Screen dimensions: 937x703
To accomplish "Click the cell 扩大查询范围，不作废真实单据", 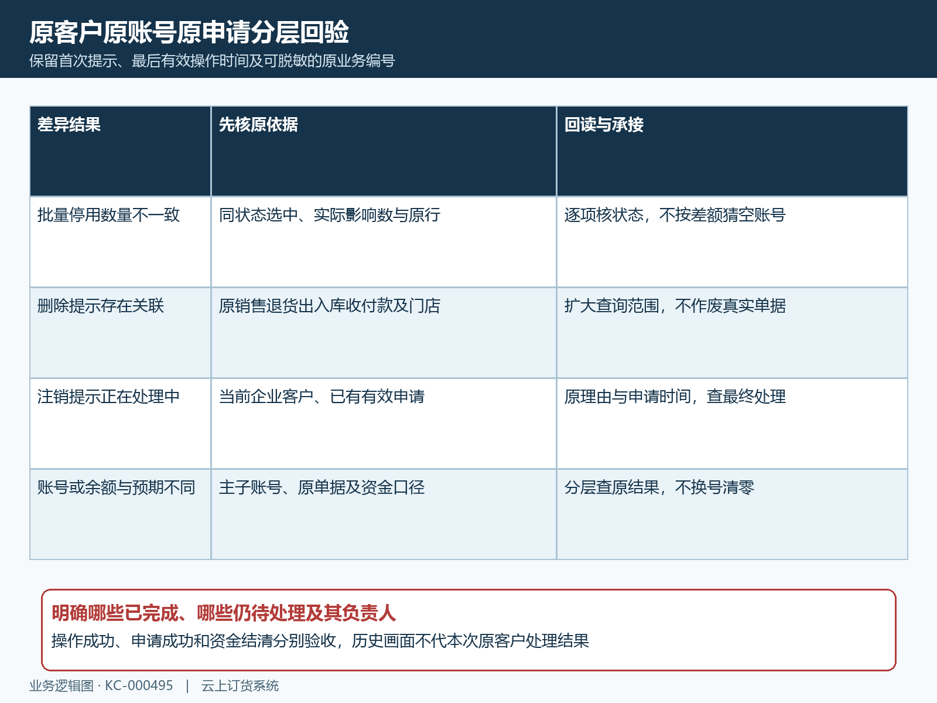I will 732,333.
